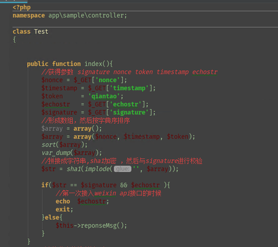Click the 'sha1' function name

pos(74,169)
